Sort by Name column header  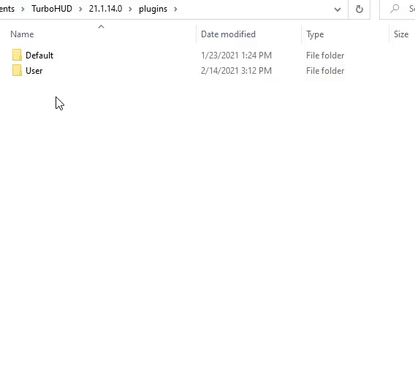[x=22, y=34]
